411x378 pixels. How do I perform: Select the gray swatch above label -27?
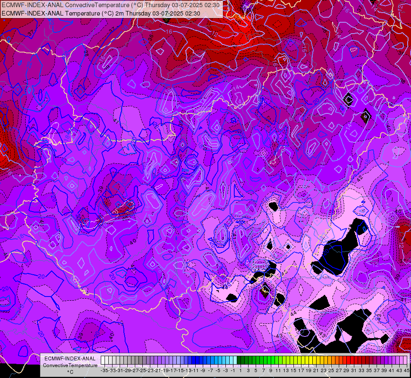coord(133,360)
